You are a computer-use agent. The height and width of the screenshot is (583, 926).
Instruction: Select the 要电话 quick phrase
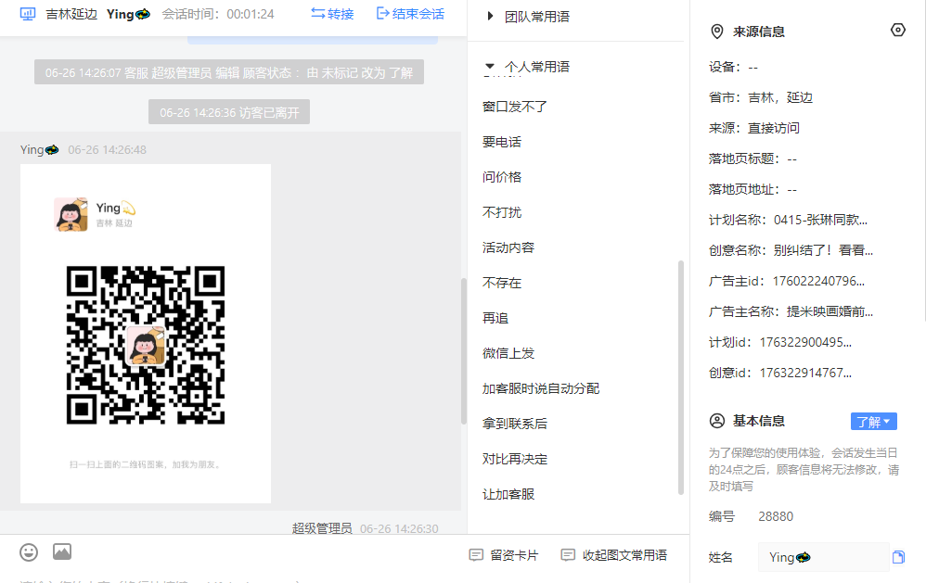point(502,142)
